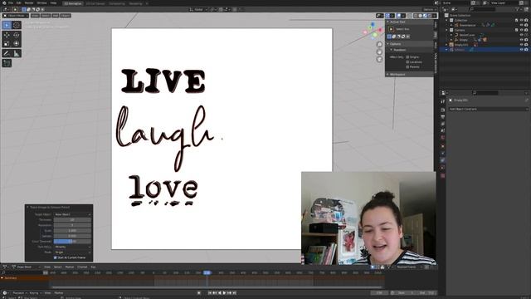The image size is (531, 299).
Task: Collapse the Active Tool panel
Action: pos(388,22)
